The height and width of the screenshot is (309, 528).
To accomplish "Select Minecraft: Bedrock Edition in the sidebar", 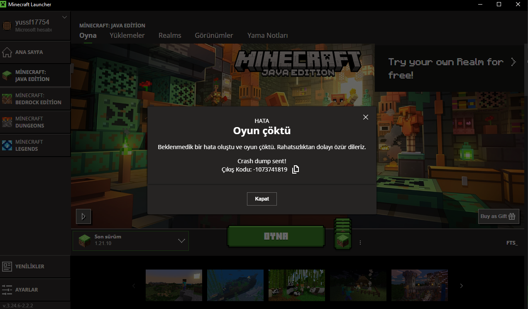I will [x=35, y=99].
